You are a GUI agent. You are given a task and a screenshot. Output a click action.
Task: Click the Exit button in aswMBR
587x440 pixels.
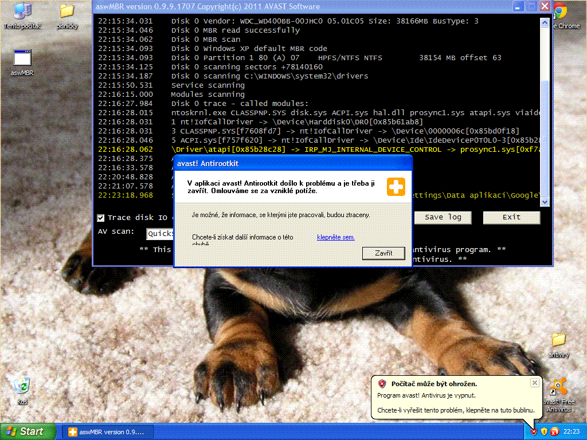511,217
